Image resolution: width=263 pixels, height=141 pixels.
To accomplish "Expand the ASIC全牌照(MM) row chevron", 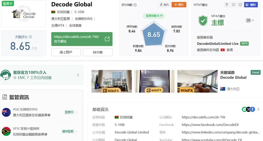I will pos(77,112).
